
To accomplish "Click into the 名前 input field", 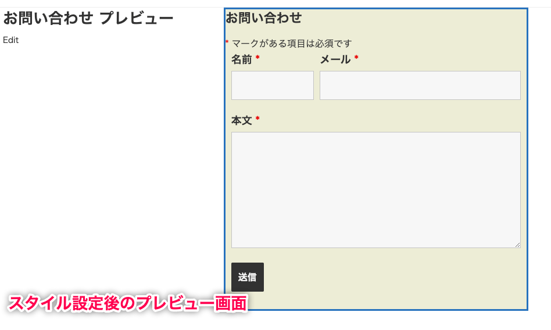I will click(273, 85).
